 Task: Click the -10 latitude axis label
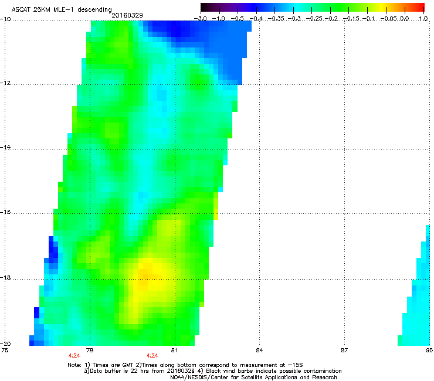(5, 19)
